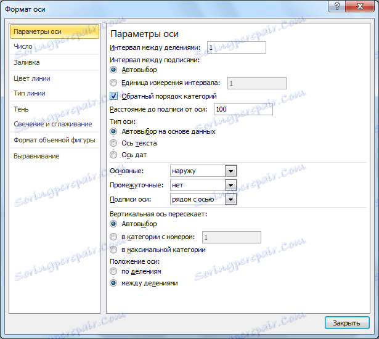Viewport: 379px width, 339px height.
Task: Open the Число category
Action: pyautogui.click(x=54, y=46)
